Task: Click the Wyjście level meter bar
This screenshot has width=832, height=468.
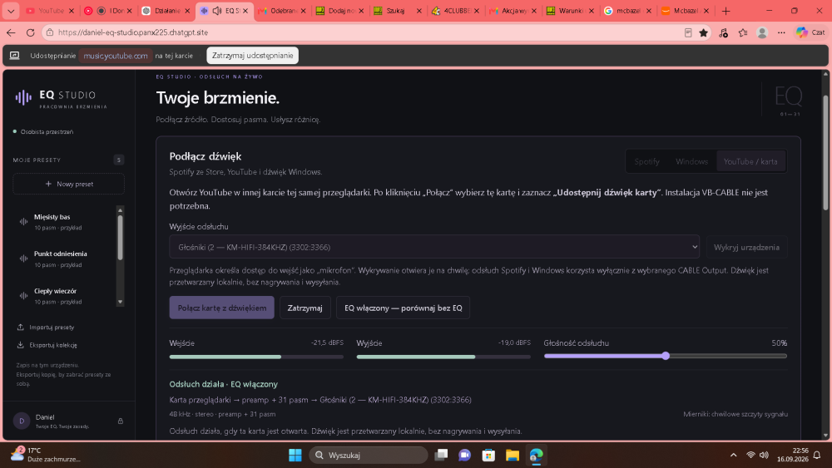Action: [443, 357]
